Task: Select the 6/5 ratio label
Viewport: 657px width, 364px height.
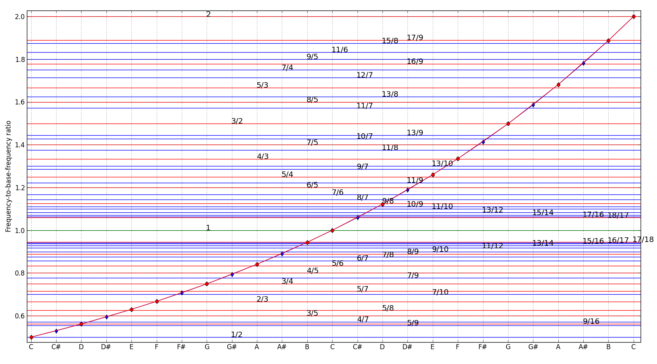Action: (312, 185)
